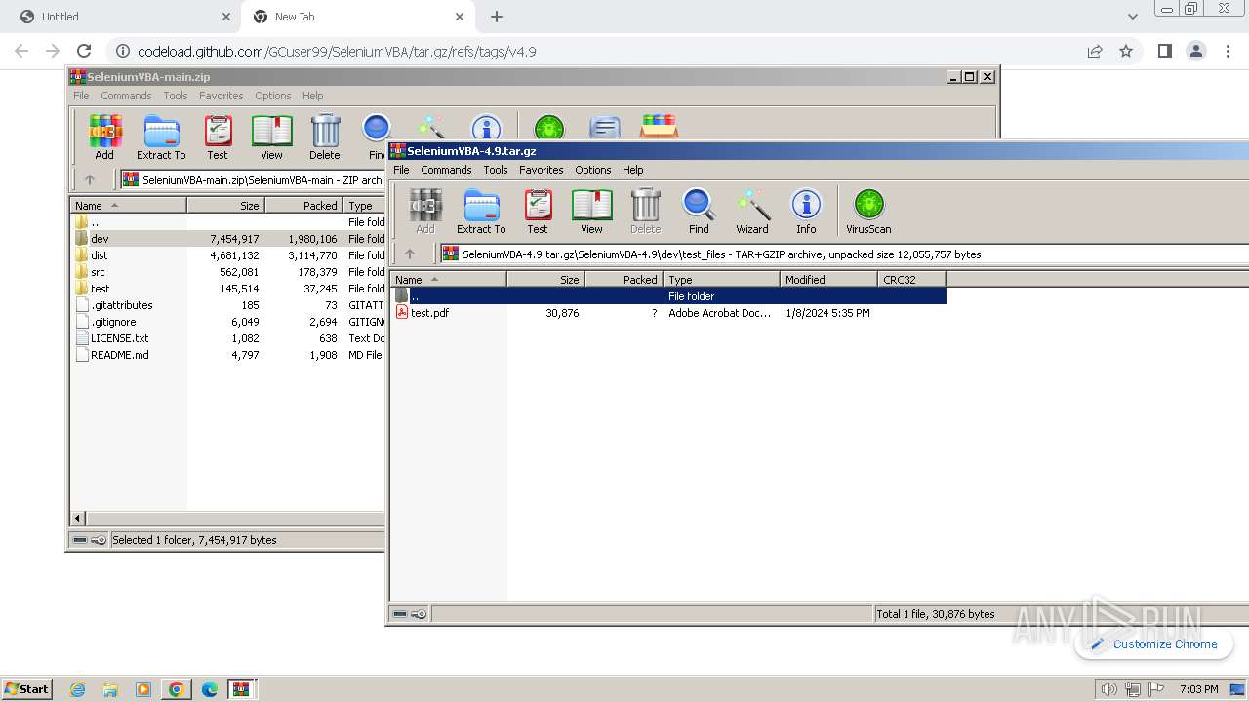Open Favorites menu in SeleniumVBA-4.9.tar.gz window
This screenshot has width=1249, height=702.
pos(541,170)
